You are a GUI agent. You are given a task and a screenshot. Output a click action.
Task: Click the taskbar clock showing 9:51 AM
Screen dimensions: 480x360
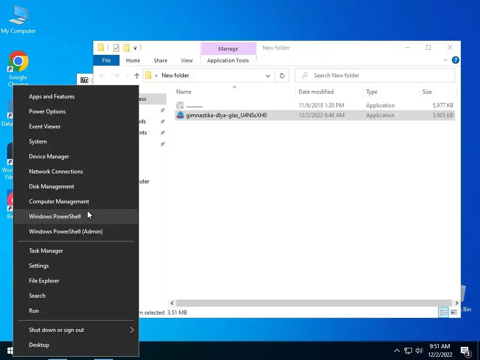440,351
